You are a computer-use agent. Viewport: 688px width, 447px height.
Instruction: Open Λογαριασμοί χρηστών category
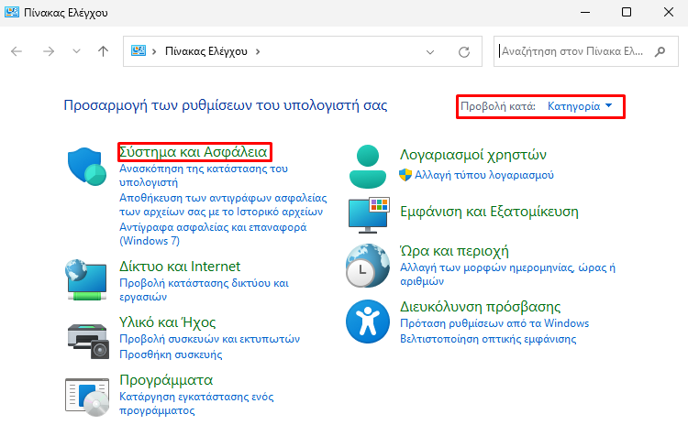pos(473,155)
